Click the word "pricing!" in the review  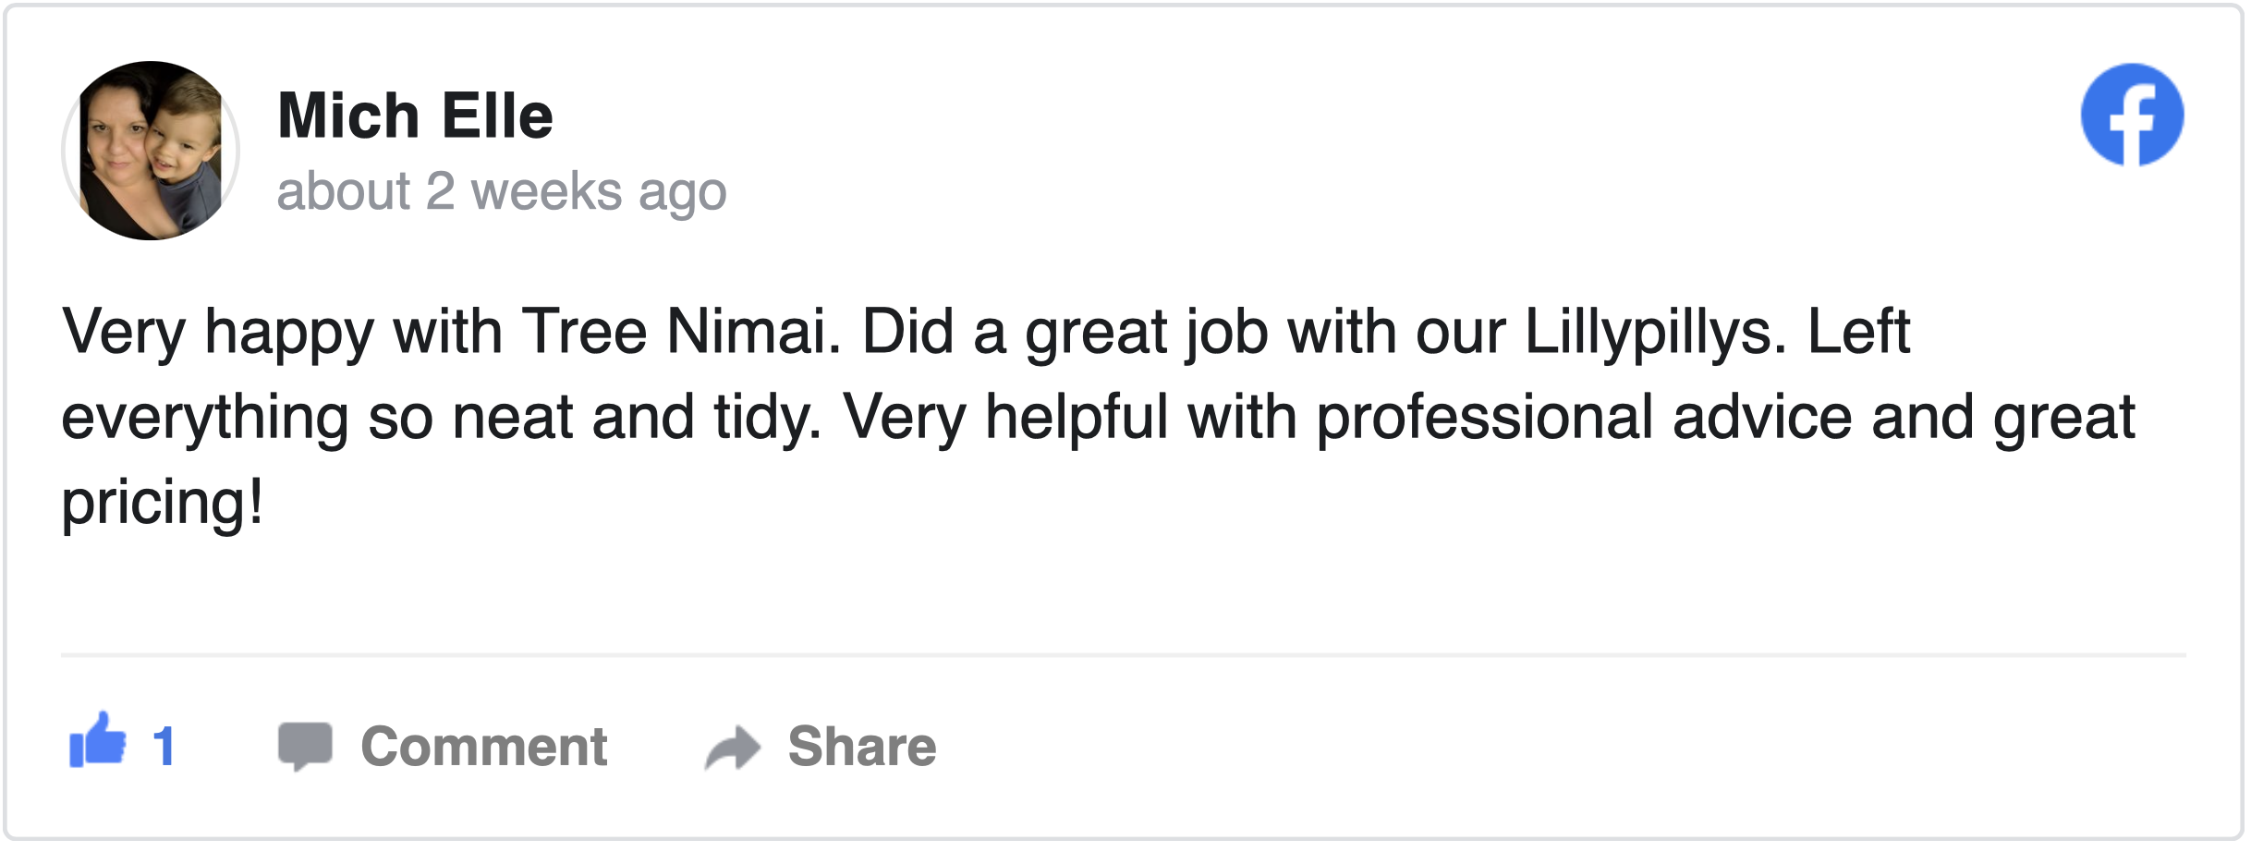163,503
